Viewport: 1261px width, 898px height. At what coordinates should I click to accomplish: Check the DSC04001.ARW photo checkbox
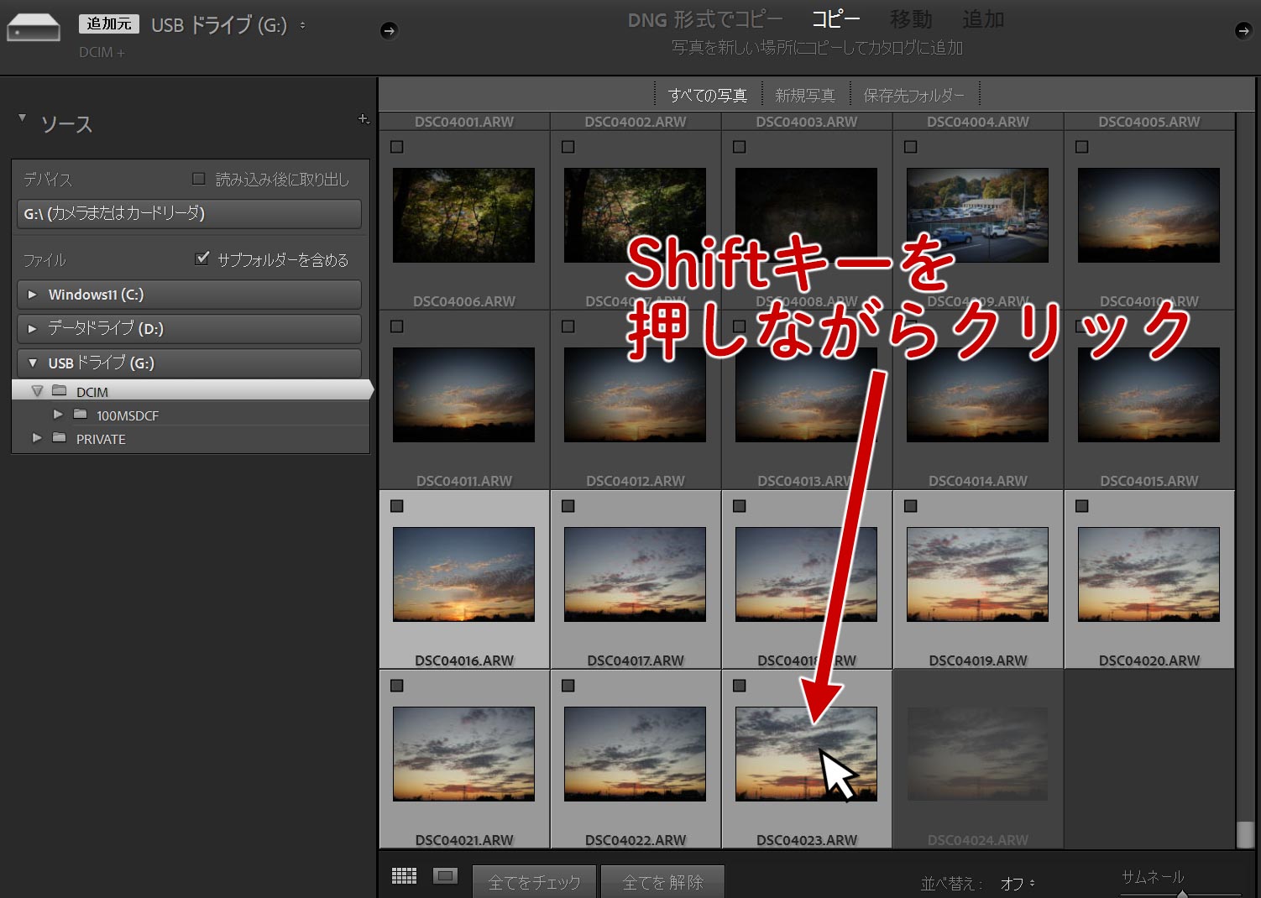point(397,147)
